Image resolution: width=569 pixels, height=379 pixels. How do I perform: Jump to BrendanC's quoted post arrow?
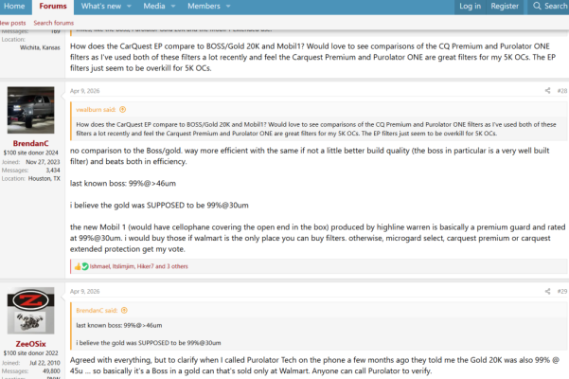124,311
